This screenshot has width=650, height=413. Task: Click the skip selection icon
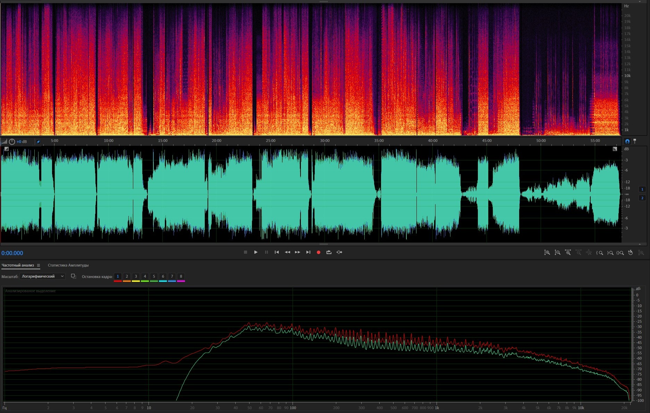pos(339,252)
